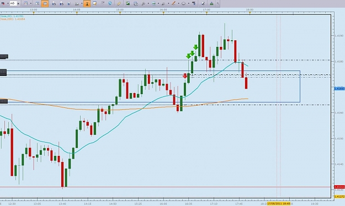Click the topmost dark line label at left edge
This screenshot has height=206, width=345.
[4, 57]
